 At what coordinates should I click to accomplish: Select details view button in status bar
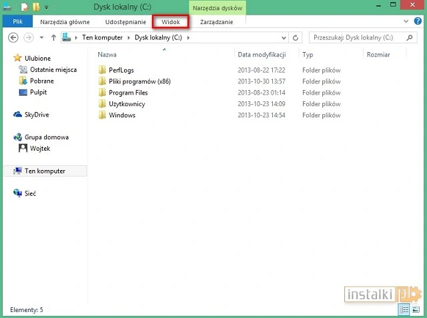(x=405, y=310)
